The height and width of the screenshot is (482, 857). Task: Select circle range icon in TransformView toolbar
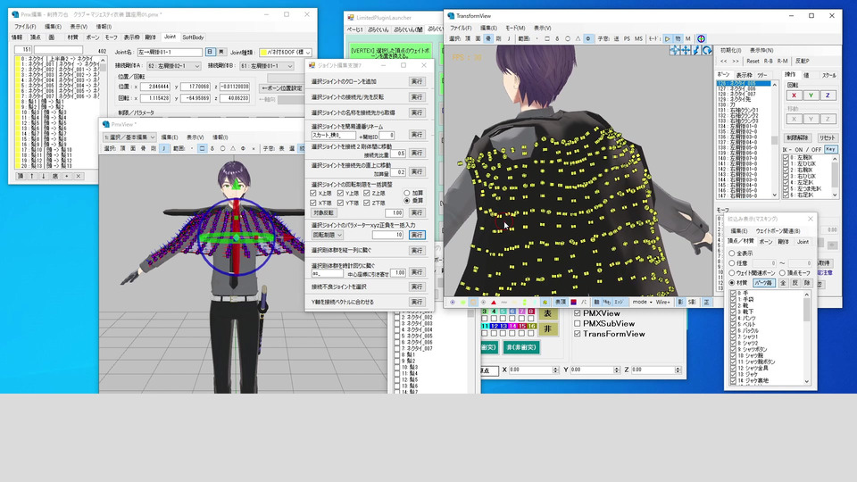pyautogui.click(x=568, y=38)
